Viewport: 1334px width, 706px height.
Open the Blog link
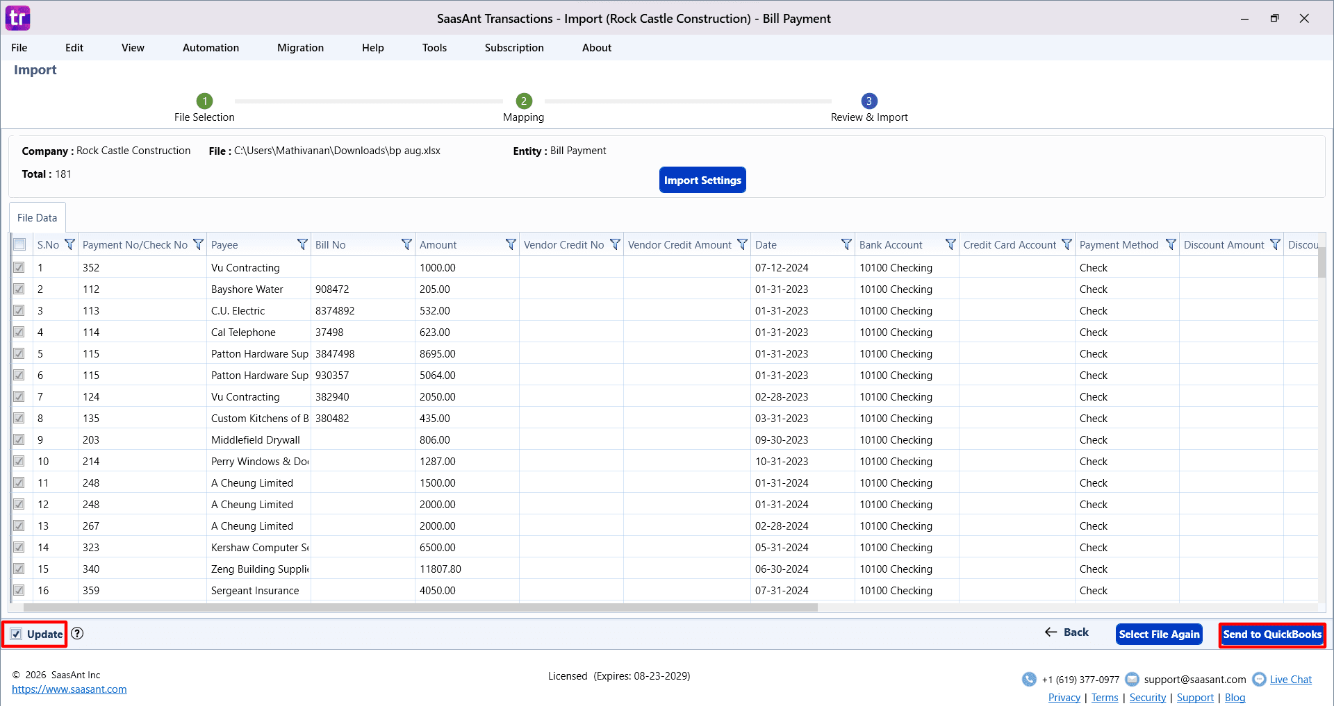[1235, 698]
